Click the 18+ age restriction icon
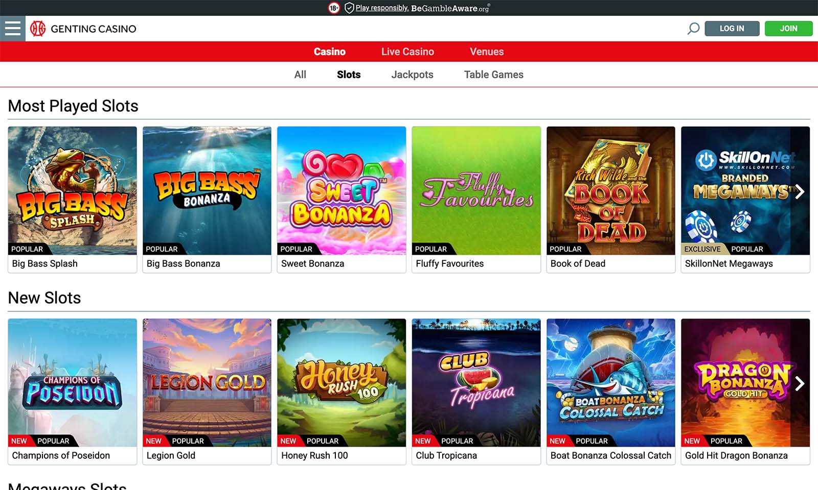Image resolution: width=818 pixels, height=490 pixels. point(334,8)
